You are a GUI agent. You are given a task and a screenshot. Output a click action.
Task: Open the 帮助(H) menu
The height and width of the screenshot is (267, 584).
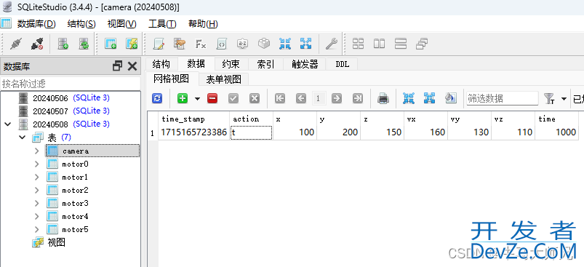(x=203, y=24)
